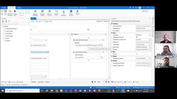This screenshot has width=177, height=99.
Task: Click Add To Source Control
Action: click(x=123, y=87)
